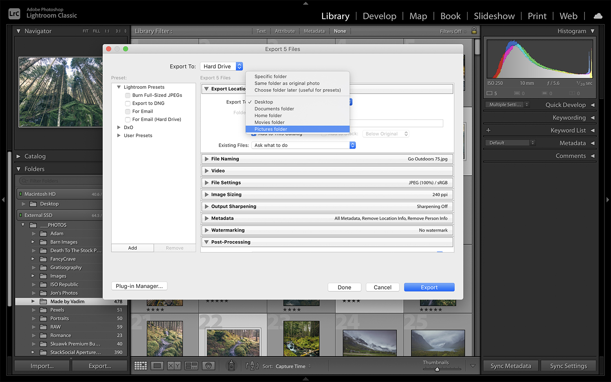Open Quick Develop Multiple Settings dropdown
The width and height of the screenshot is (611, 382).
[x=507, y=105]
